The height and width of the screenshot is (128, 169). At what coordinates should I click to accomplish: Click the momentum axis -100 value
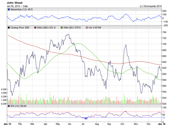coord(165,22)
